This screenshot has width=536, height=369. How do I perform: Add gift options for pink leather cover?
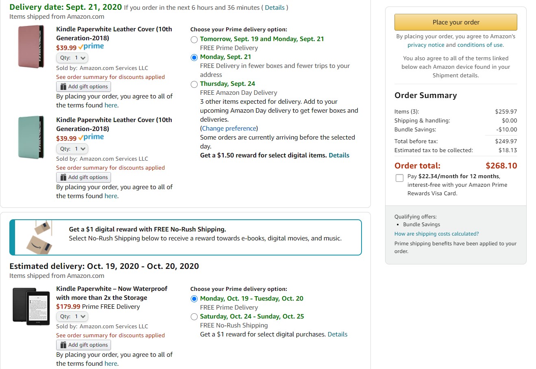click(83, 87)
